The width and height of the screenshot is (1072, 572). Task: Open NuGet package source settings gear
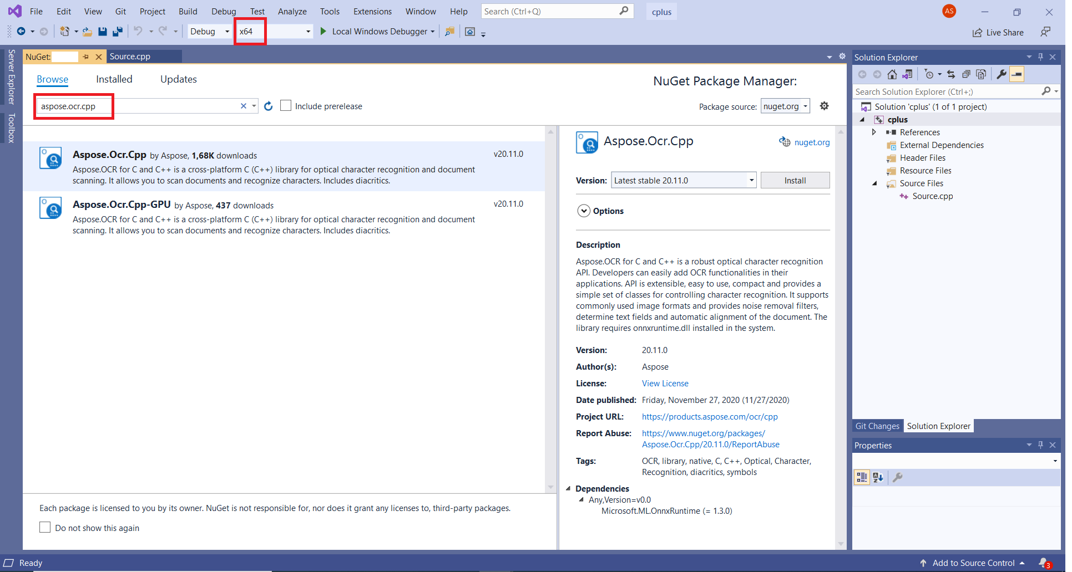825,106
